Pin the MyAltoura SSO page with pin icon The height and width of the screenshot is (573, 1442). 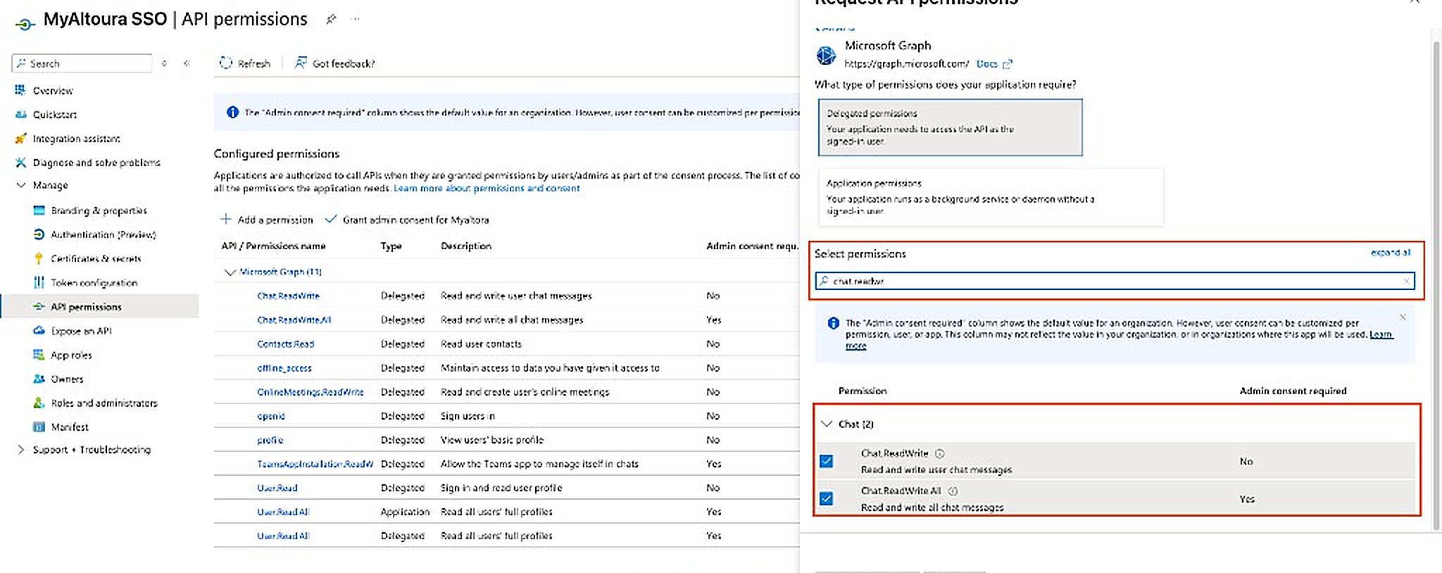click(331, 20)
